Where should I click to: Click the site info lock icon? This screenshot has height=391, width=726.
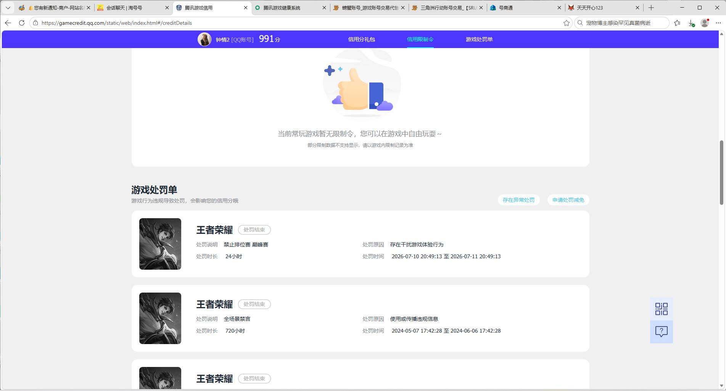(35, 23)
